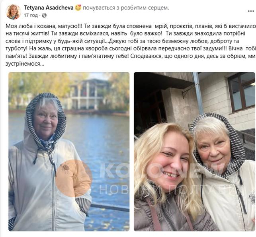Open the three-dot post options menu

pos(251,11)
